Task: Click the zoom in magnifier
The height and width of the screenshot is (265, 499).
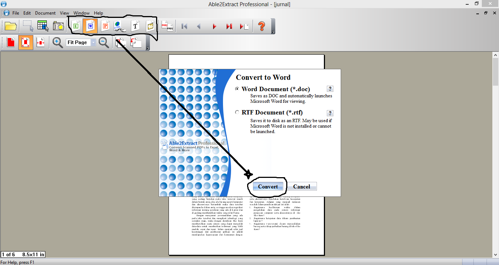Action: pos(58,43)
